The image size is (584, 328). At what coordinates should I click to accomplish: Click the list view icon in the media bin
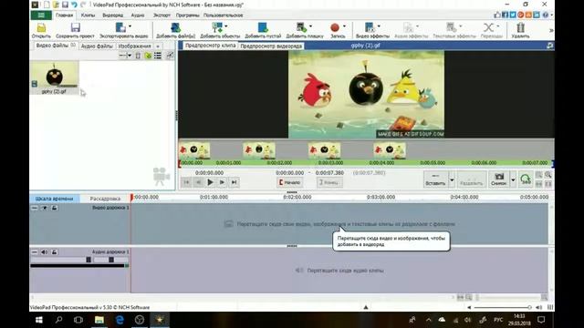(158, 56)
